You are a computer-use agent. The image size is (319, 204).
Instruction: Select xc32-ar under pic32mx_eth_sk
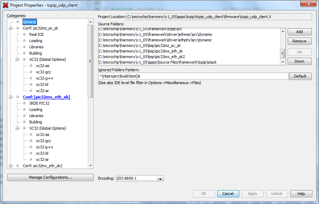coord(42,160)
